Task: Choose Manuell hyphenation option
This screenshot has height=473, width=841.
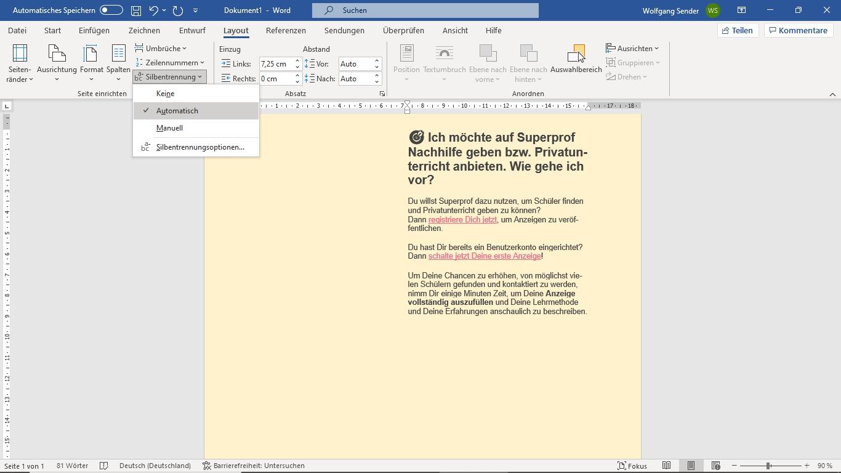Action: tap(196, 128)
